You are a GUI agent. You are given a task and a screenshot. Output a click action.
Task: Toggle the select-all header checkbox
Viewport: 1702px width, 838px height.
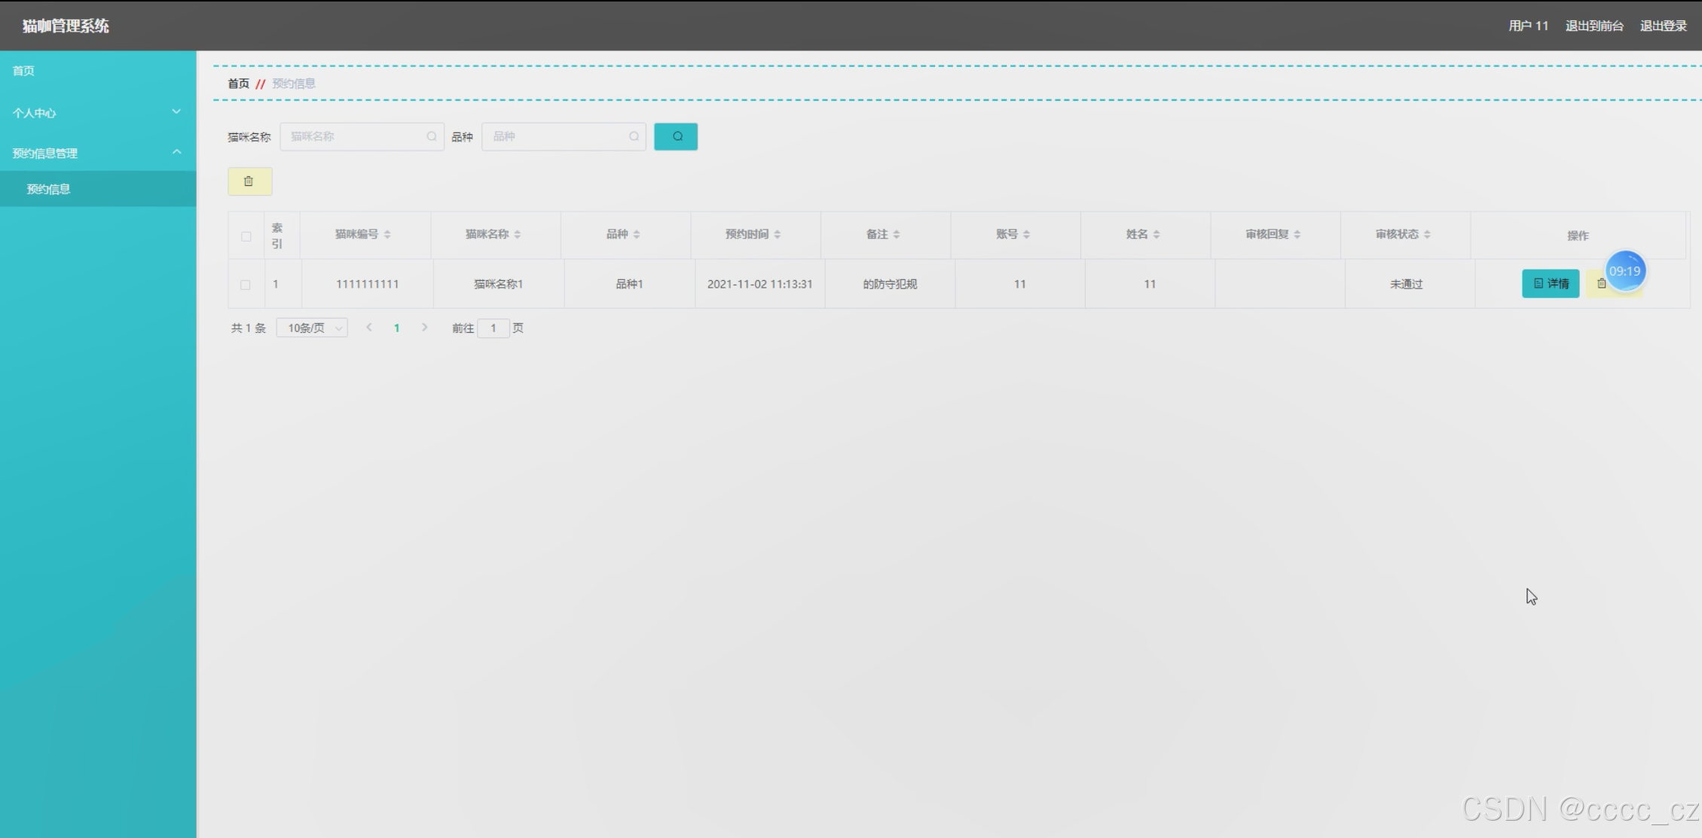(x=246, y=236)
